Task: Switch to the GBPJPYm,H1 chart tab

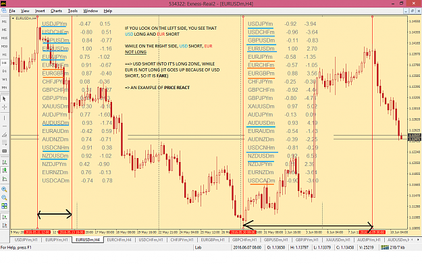Action: point(307,240)
